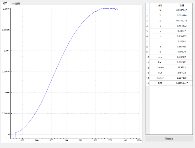Click the 700 label on the x-axis
The image size is (195, 148).
(66, 140)
